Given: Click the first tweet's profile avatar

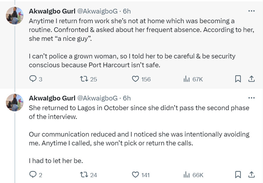Looking at the screenshot, I should click(x=15, y=16).
